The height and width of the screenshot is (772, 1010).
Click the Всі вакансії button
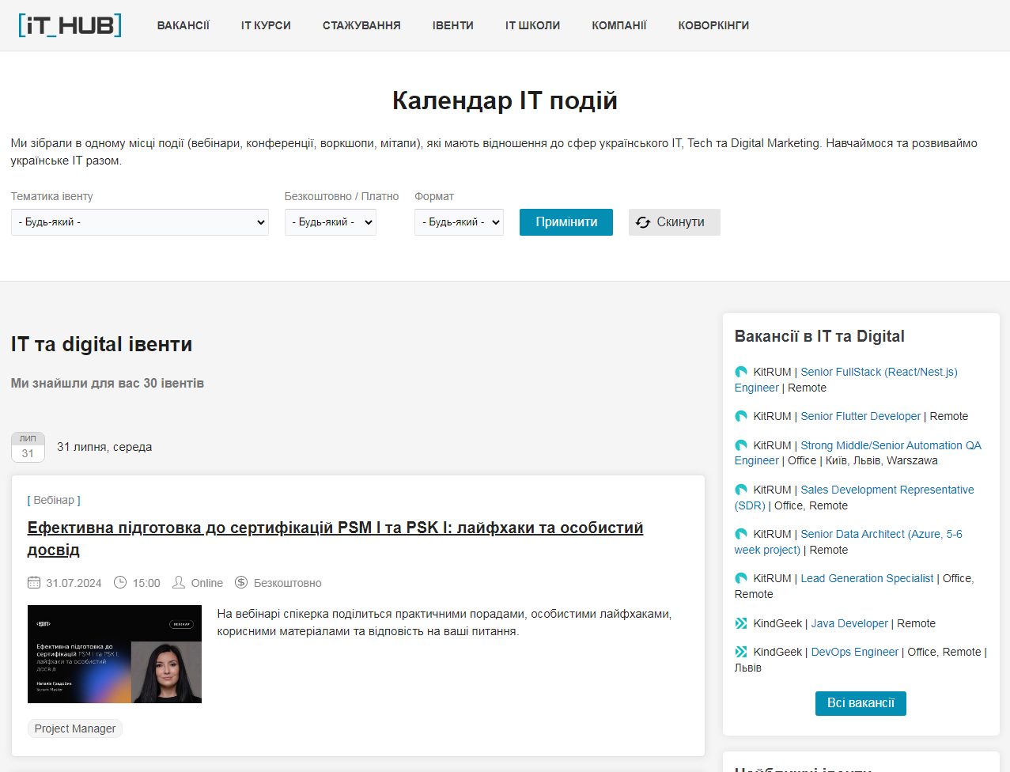click(x=861, y=703)
